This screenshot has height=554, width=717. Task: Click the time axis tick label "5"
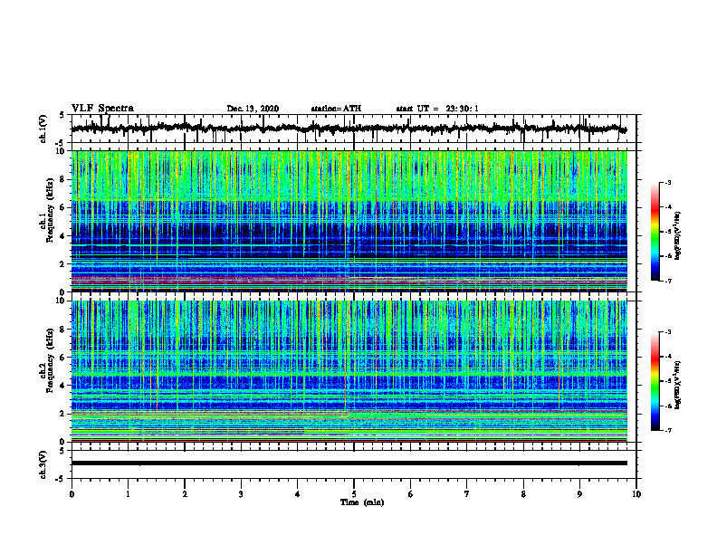click(354, 494)
